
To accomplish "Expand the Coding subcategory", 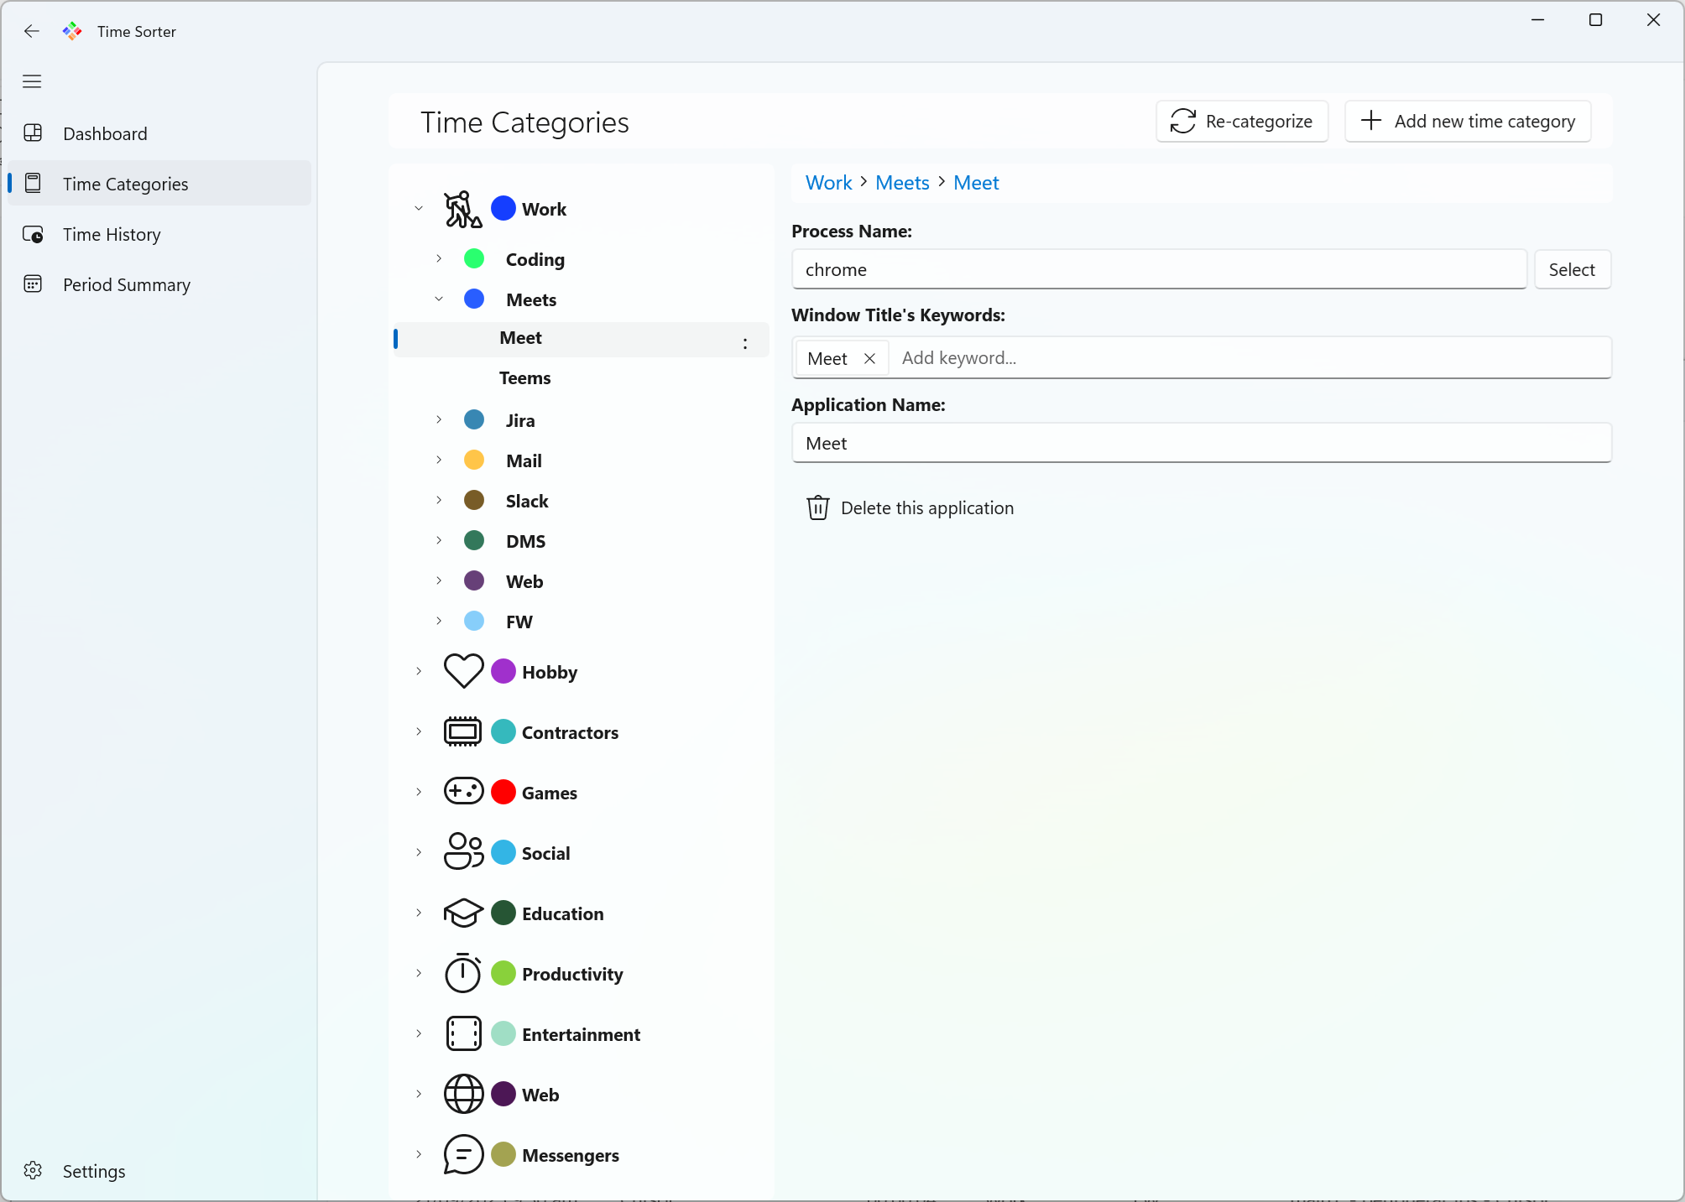I will click(439, 258).
